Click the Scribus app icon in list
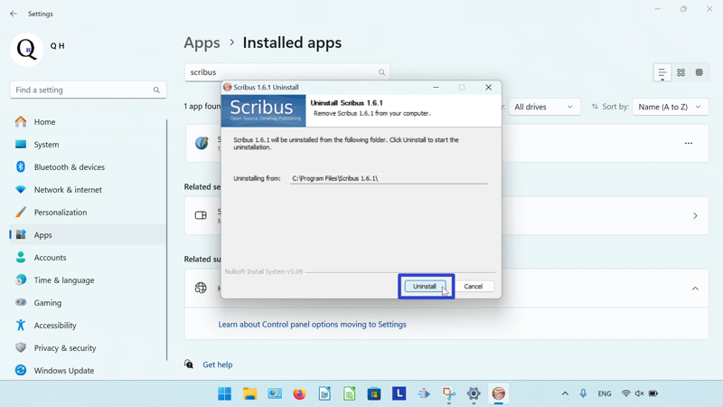 click(x=202, y=143)
